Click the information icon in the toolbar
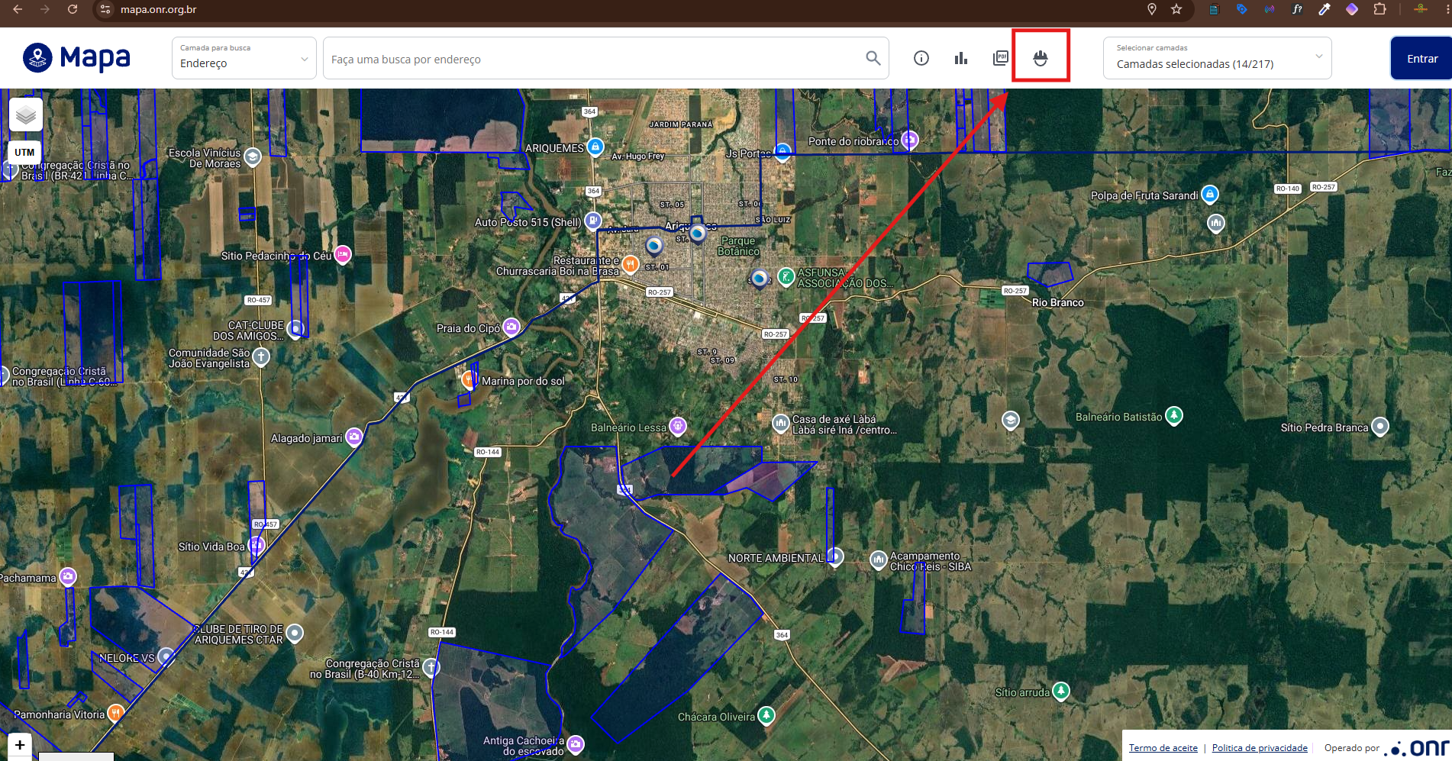The width and height of the screenshot is (1452, 761). click(x=921, y=58)
